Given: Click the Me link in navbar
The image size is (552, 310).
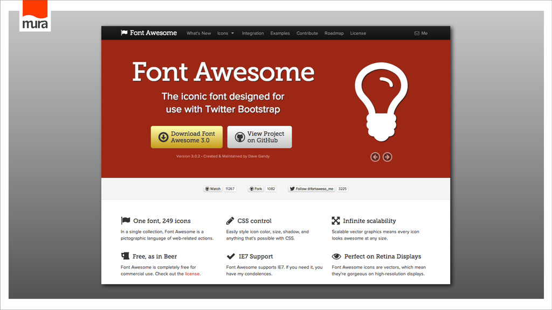Looking at the screenshot, I should (x=424, y=33).
